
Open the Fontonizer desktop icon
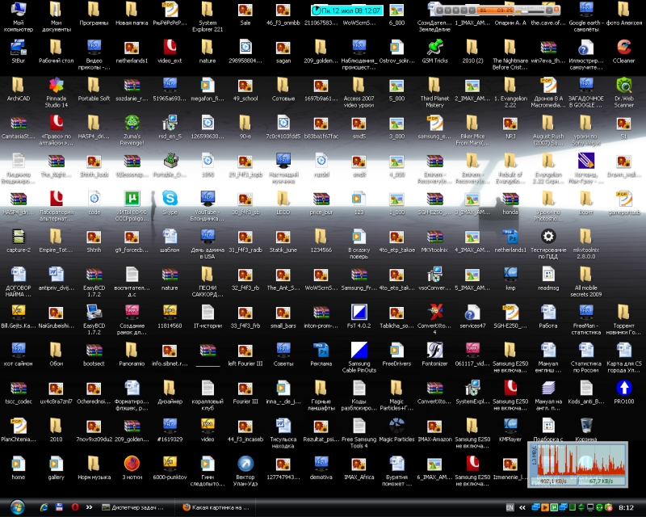point(434,350)
